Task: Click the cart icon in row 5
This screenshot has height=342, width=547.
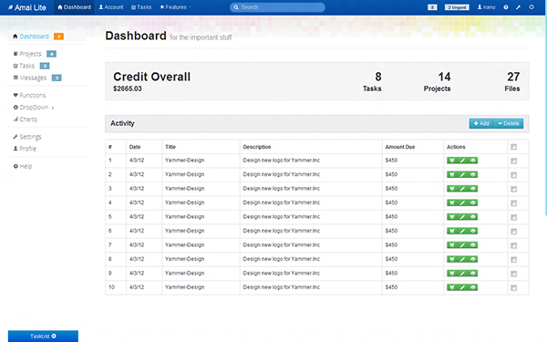Action: (452, 217)
